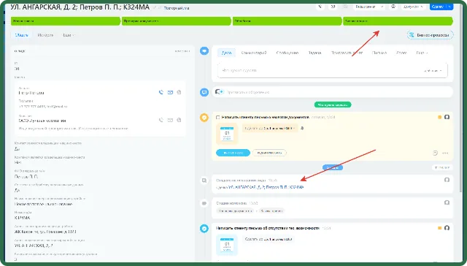
Task: Click the pencil edit icon next to the deal title
Action: tap(155, 8)
